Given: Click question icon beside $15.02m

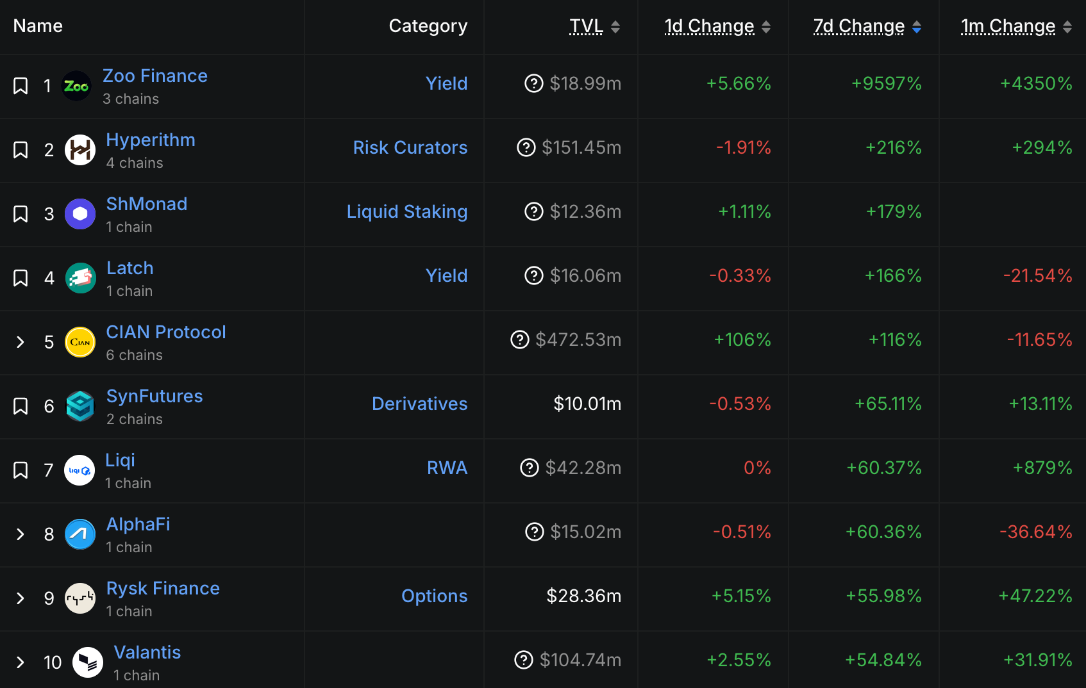Looking at the screenshot, I should (x=535, y=532).
